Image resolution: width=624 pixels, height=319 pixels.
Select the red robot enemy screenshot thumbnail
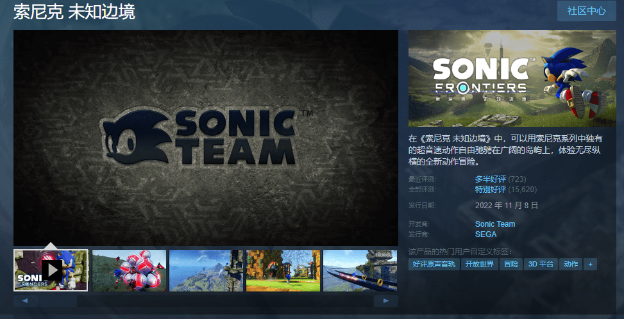tap(129, 270)
